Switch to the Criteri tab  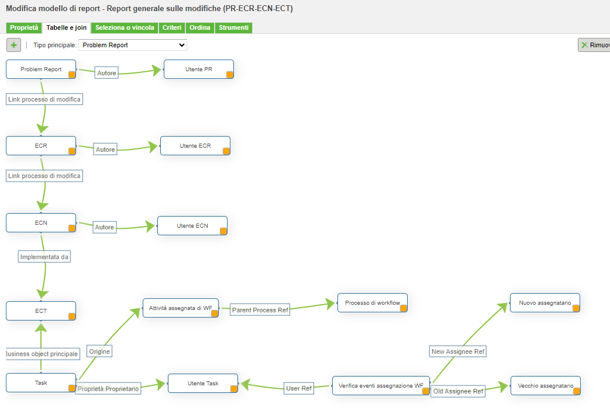[x=171, y=27]
